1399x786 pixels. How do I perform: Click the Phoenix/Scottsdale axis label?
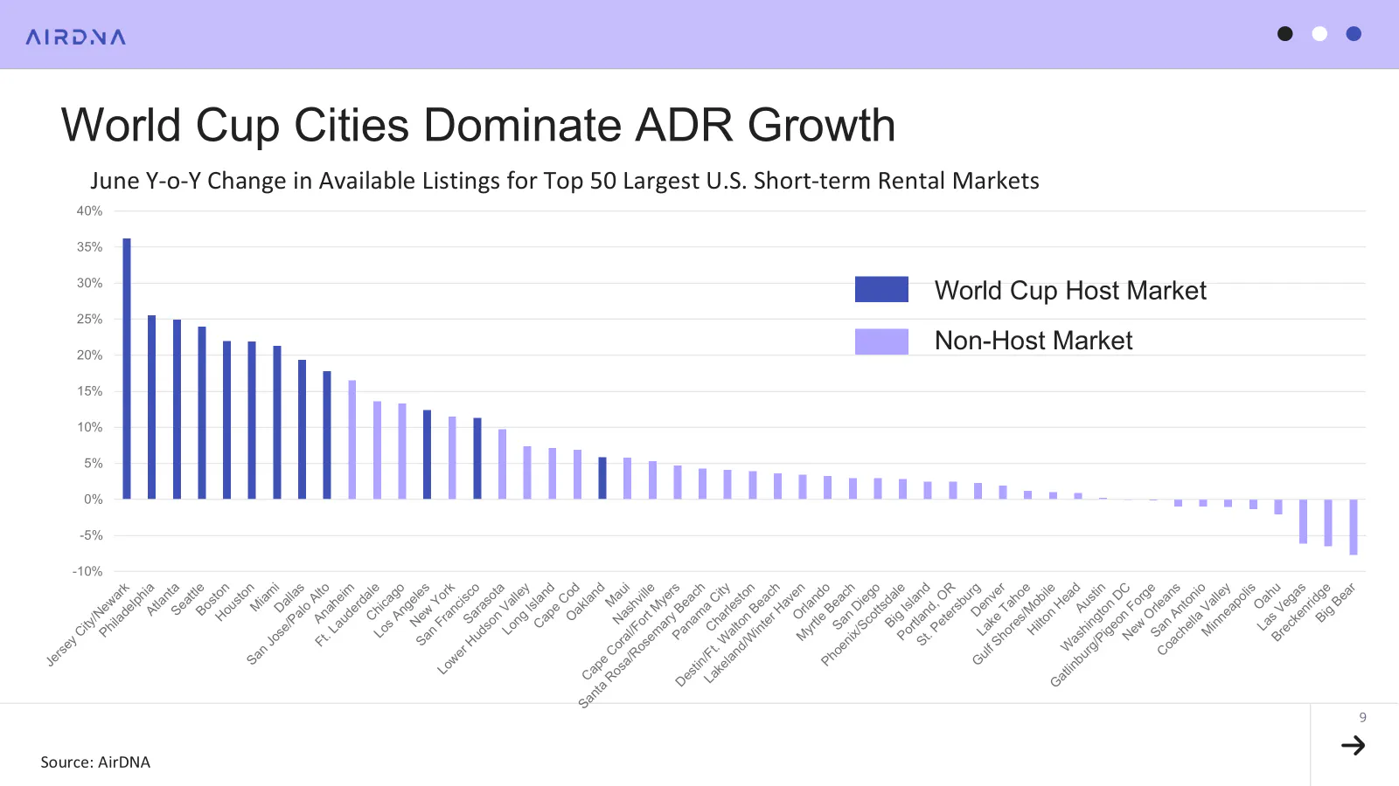(x=863, y=624)
